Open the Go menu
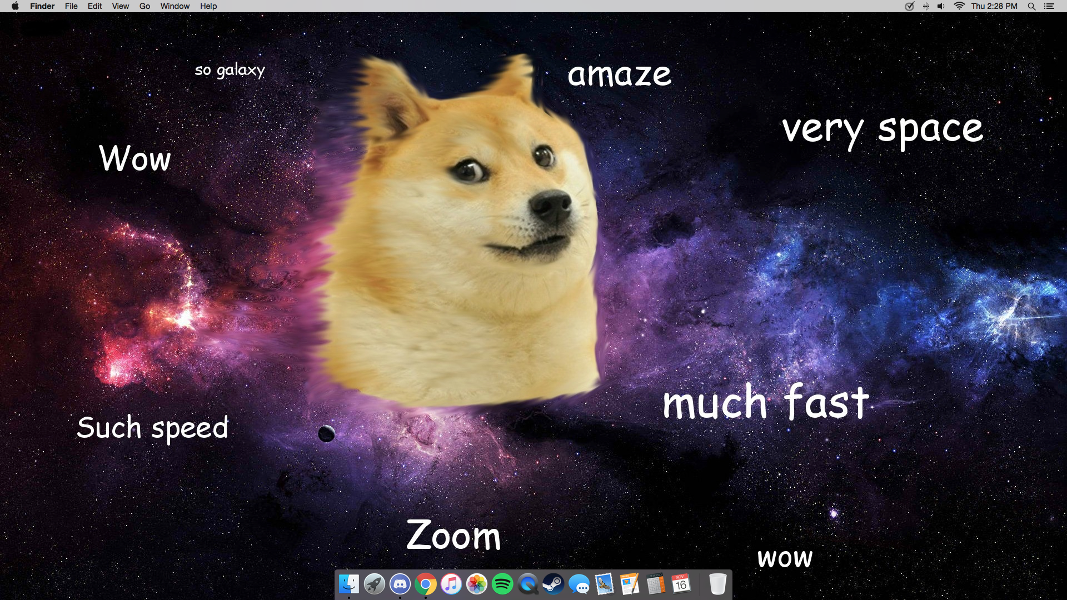 coord(144,6)
